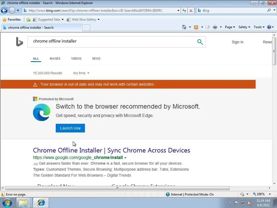
Task: Open the Page menu
Action: click(230, 27)
